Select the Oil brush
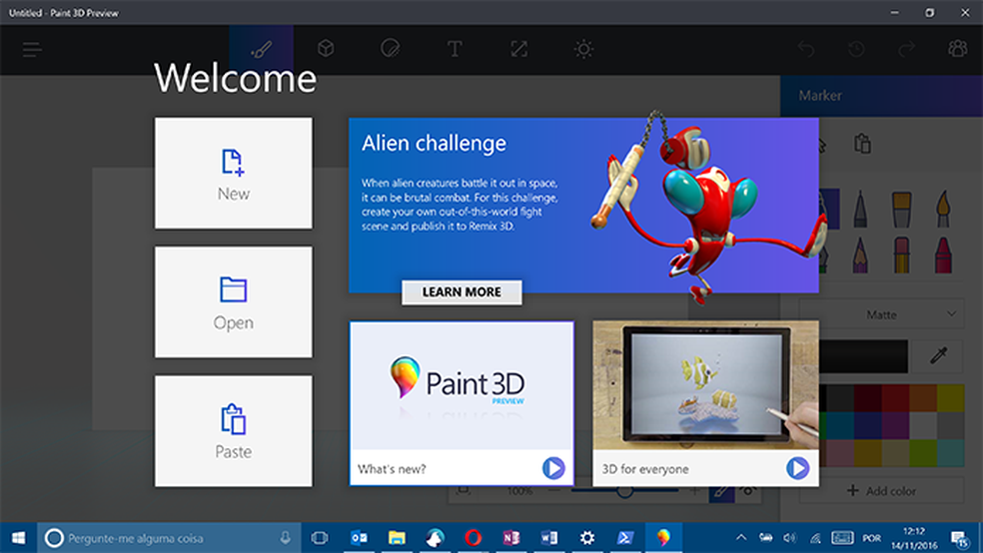The height and width of the screenshot is (553, 983). point(901,209)
